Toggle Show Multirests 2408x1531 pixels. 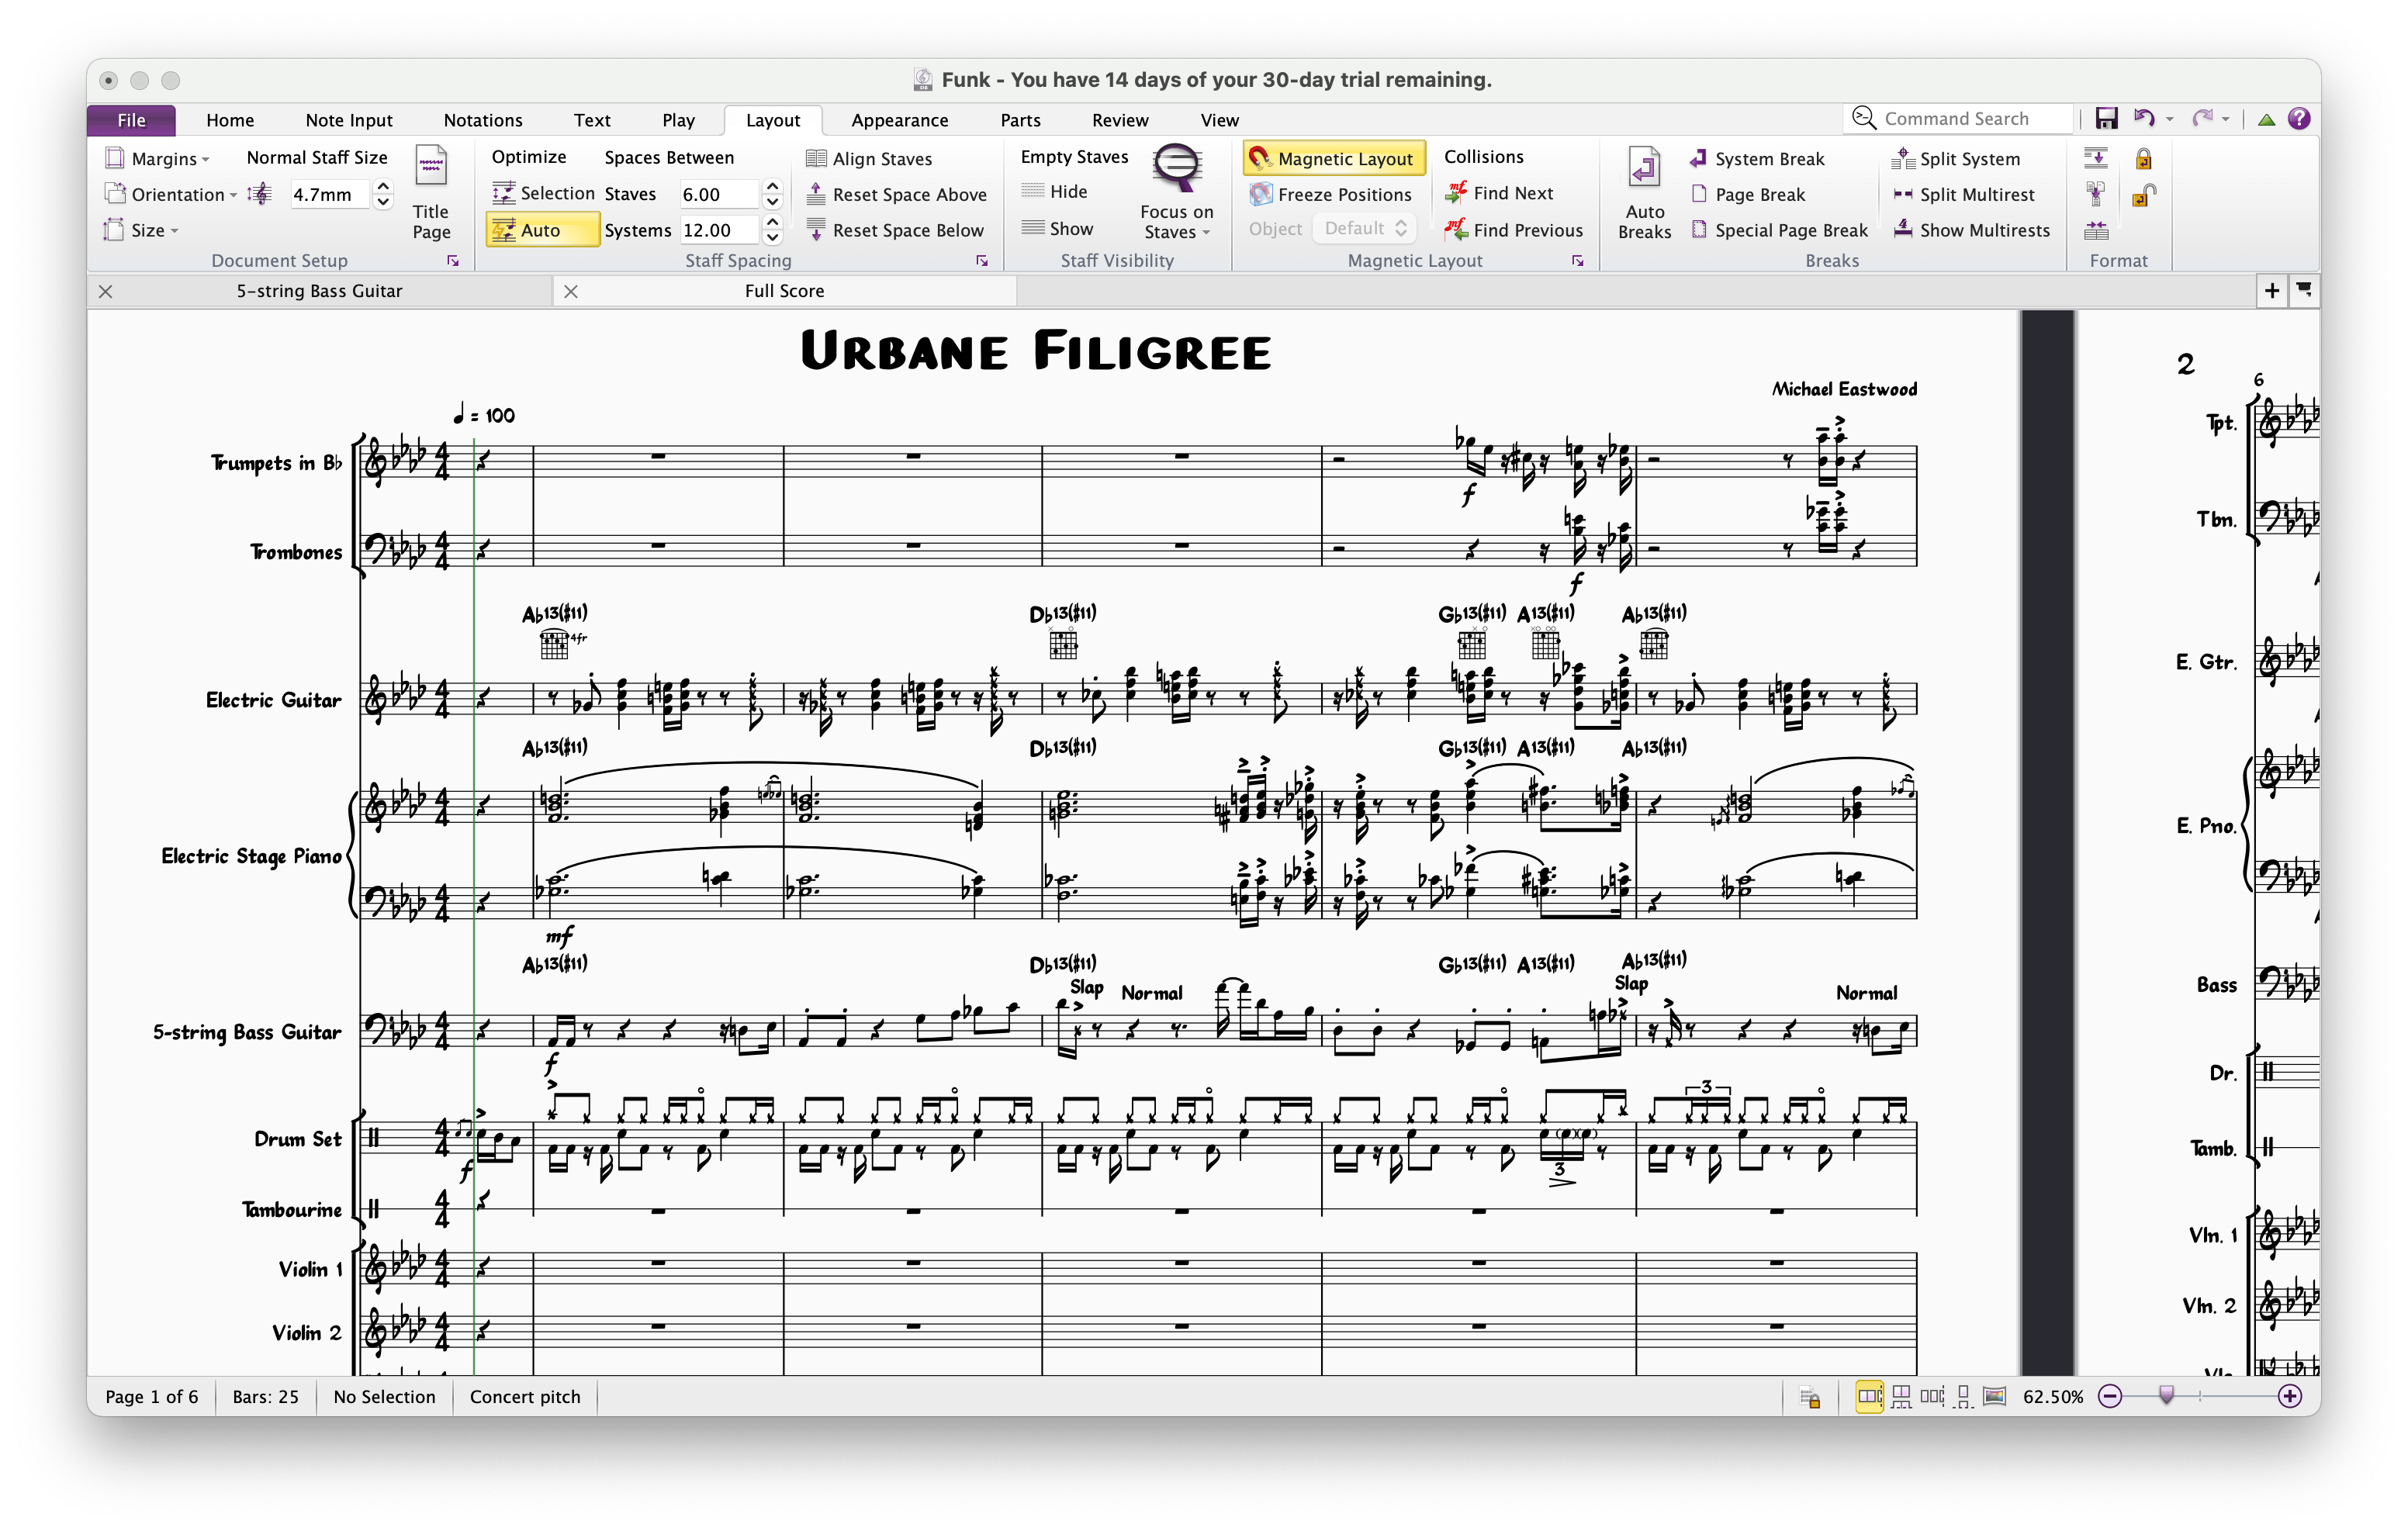click(x=1971, y=230)
